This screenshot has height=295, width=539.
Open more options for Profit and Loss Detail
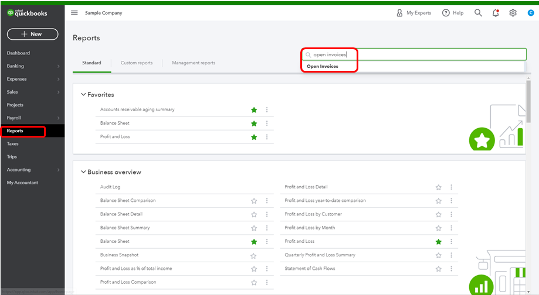point(452,187)
